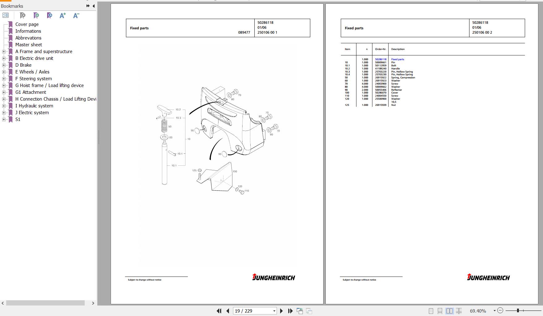The height and width of the screenshot is (316, 543).
Task: Click the Handle description in parts table
Action: (395, 69)
